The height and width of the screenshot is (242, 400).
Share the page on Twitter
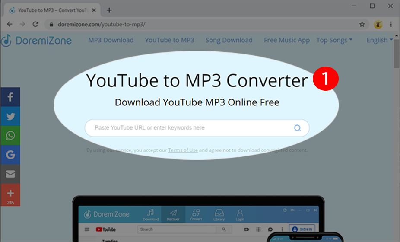tap(10, 116)
